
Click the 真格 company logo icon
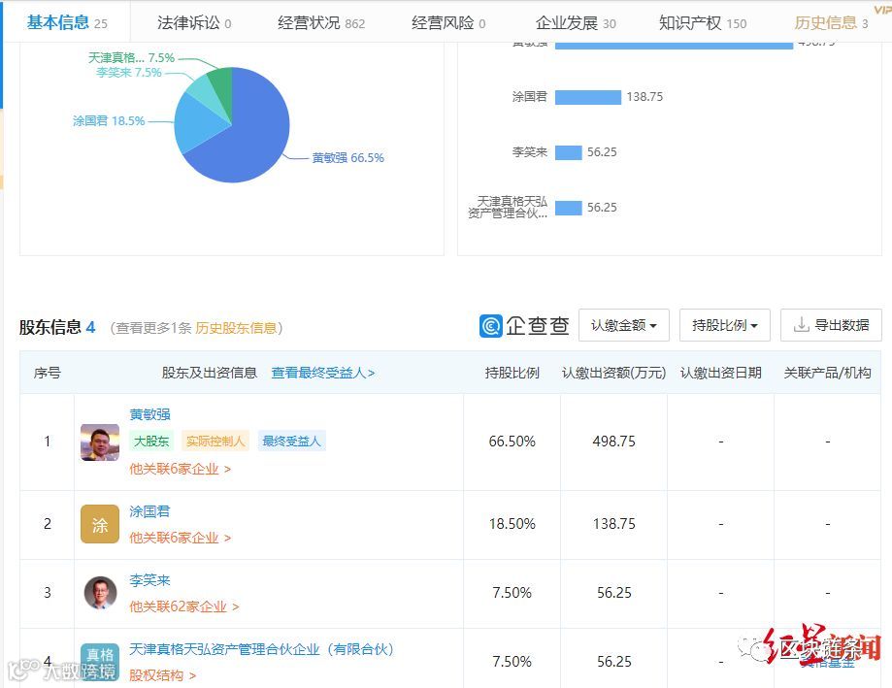(x=100, y=662)
